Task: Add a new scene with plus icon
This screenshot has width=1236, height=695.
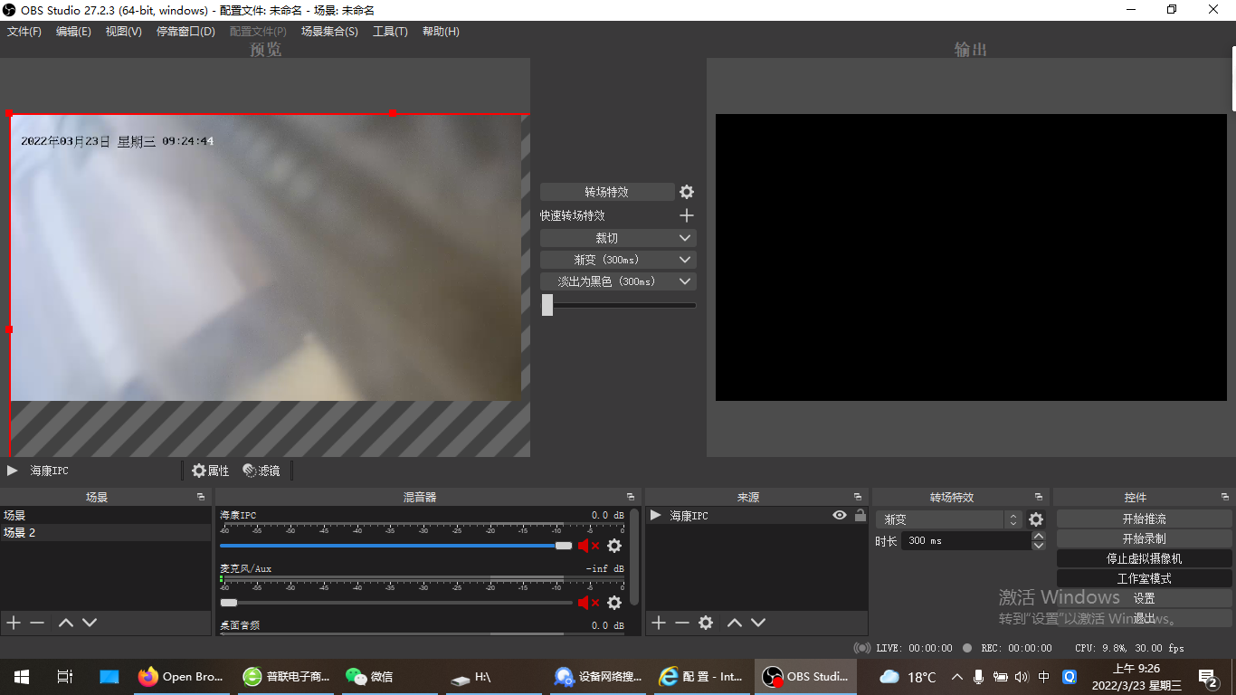Action: [14, 623]
